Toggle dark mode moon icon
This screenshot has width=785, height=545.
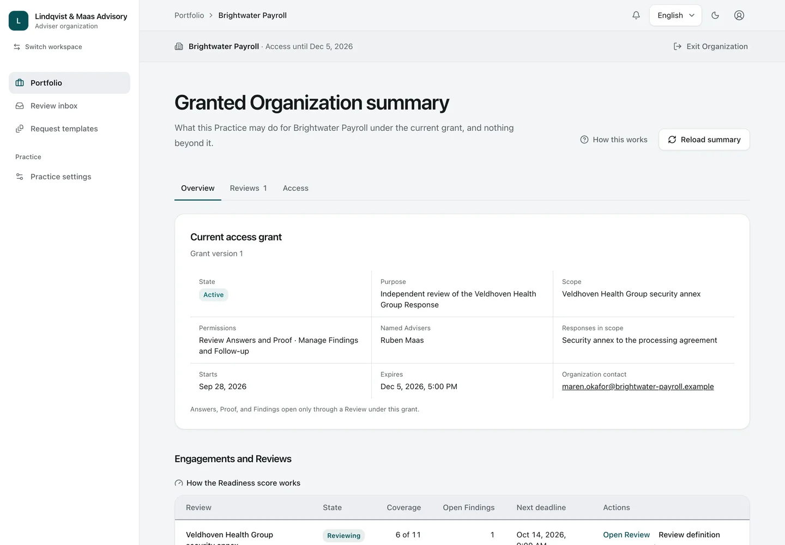click(715, 15)
